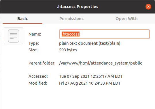Viewport: 155px width, 109px height.
Task: Click the Name: label
Action: (x=35, y=34)
